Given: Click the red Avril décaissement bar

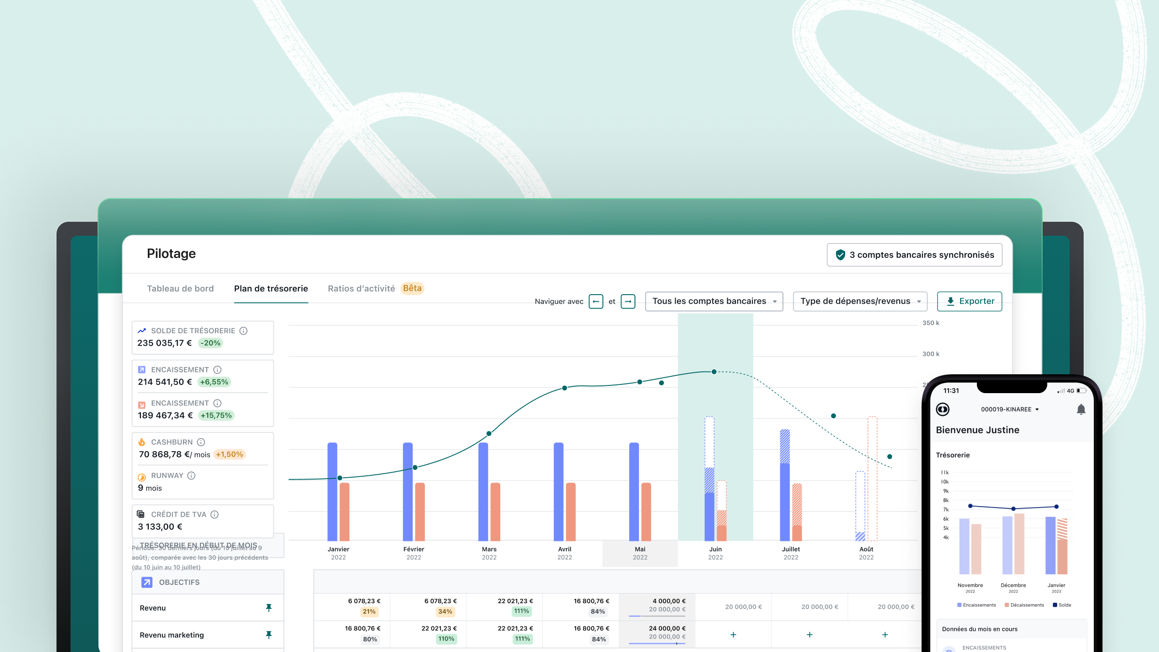Looking at the screenshot, I should pyautogui.click(x=571, y=511).
